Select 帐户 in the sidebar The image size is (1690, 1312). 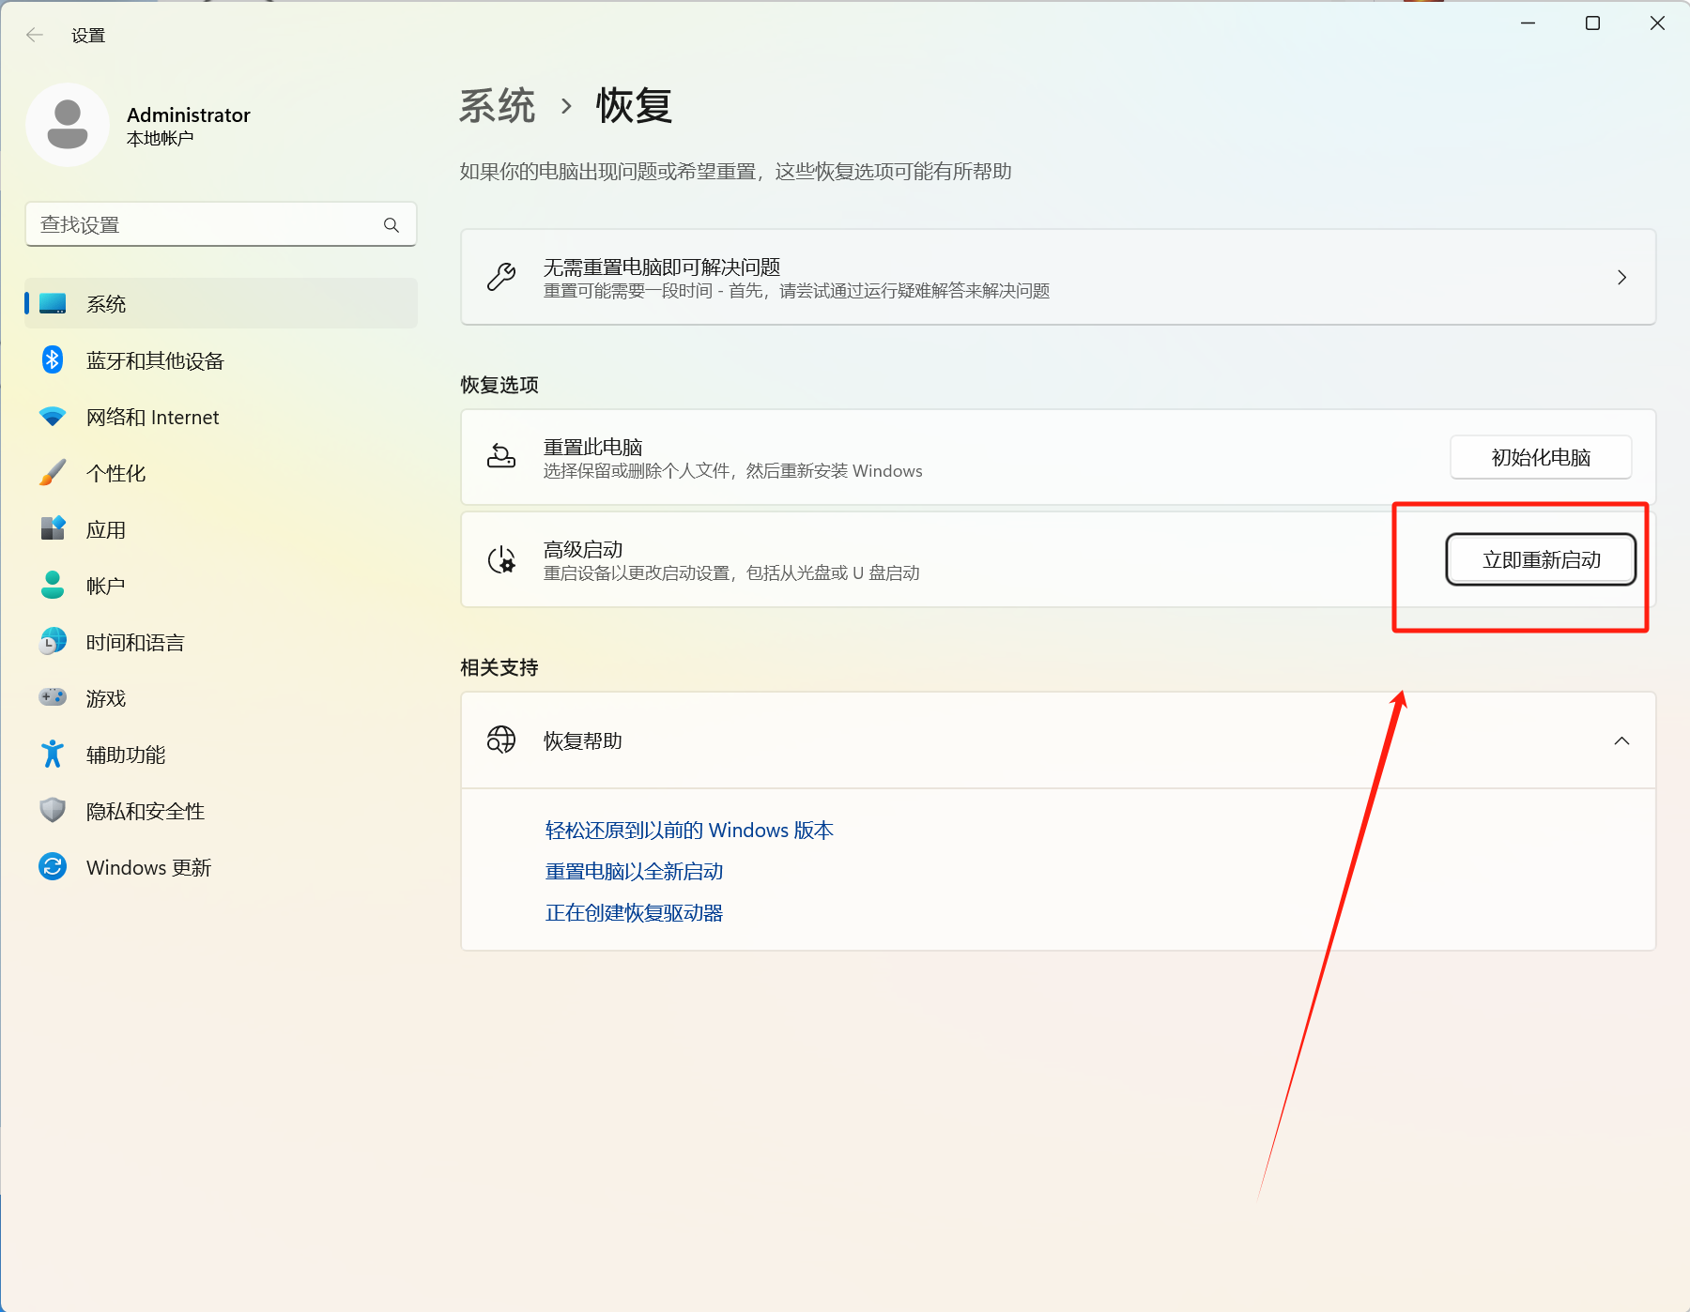221,586
